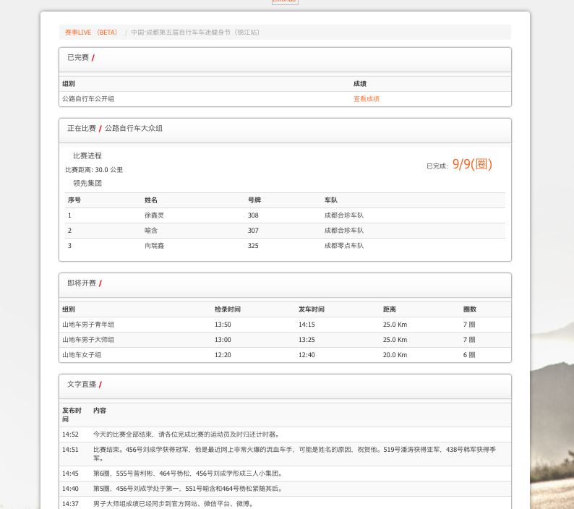Select the 14:51 race result update
Viewport: 574px width, 509px height.
pyautogui.click(x=285, y=454)
